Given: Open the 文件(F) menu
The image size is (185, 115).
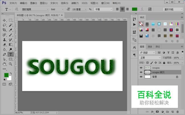Looking at the screenshot, I should coord(13,3).
